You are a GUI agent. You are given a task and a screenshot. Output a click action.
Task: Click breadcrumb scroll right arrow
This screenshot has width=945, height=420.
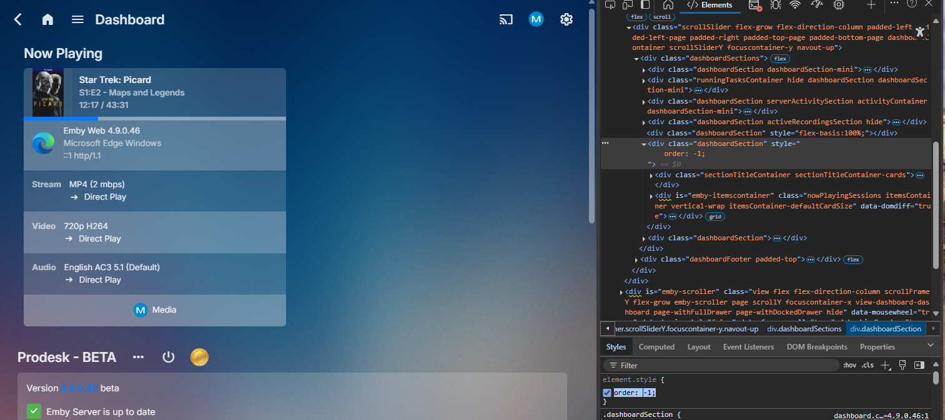(933, 328)
